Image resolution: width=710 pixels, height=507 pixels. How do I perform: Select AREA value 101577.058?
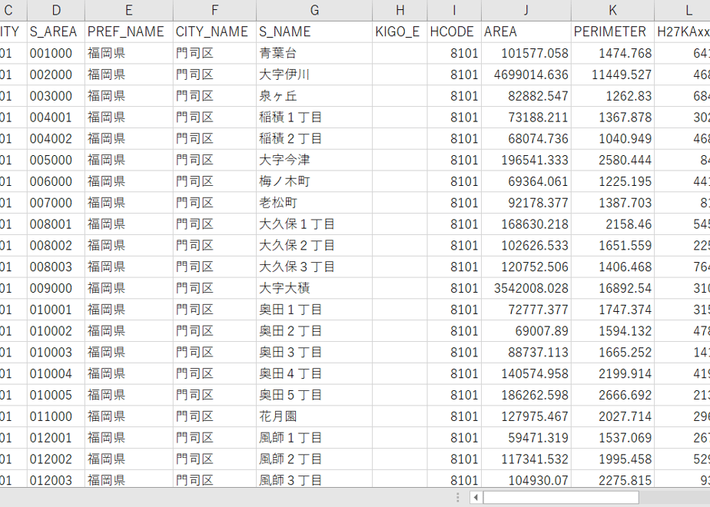pos(526,54)
